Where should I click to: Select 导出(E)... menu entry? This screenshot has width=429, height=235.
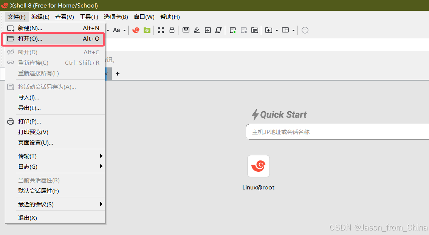coord(55,108)
